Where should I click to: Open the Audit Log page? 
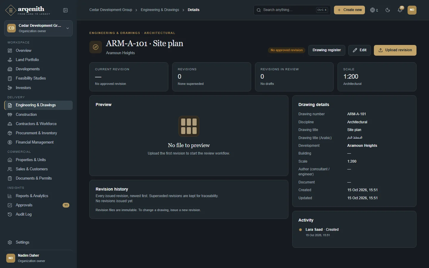tap(38, 214)
